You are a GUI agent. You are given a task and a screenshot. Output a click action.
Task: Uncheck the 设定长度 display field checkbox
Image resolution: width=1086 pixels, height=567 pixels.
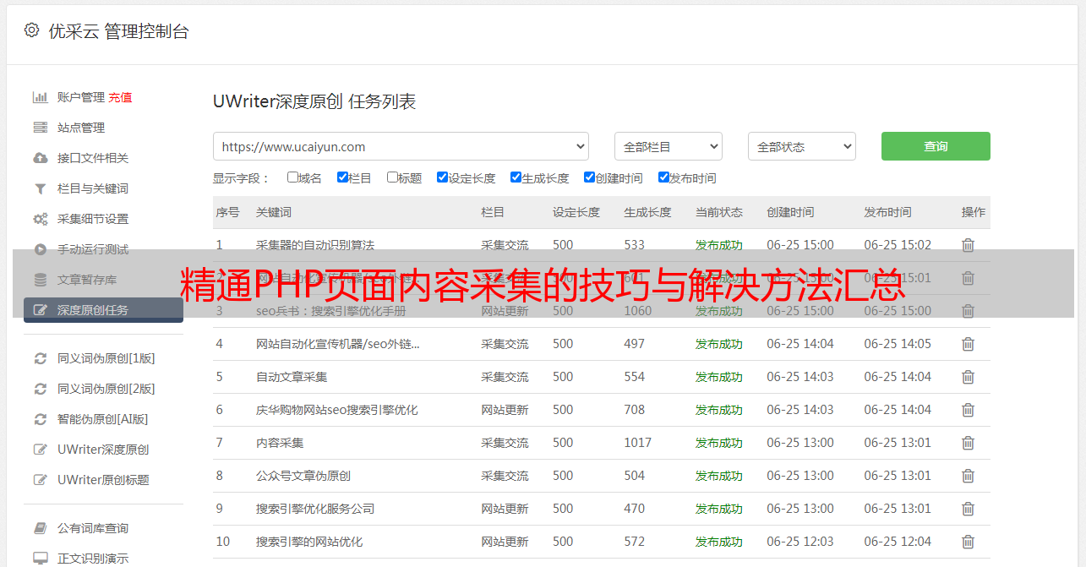[x=442, y=177]
